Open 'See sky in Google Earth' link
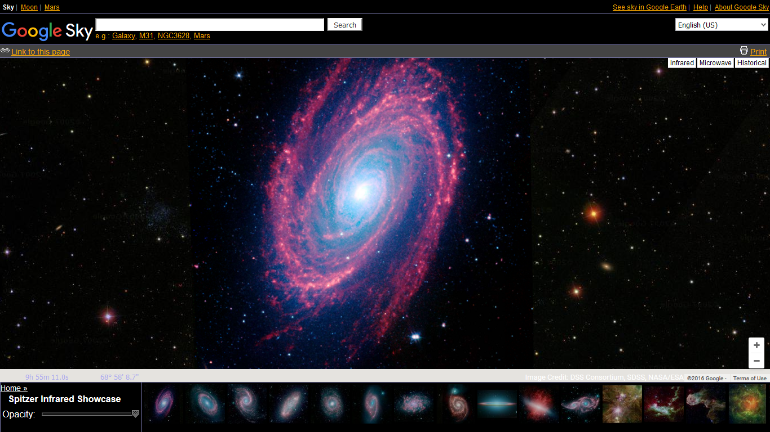This screenshot has width=770, height=432. (x=649, y=7)
